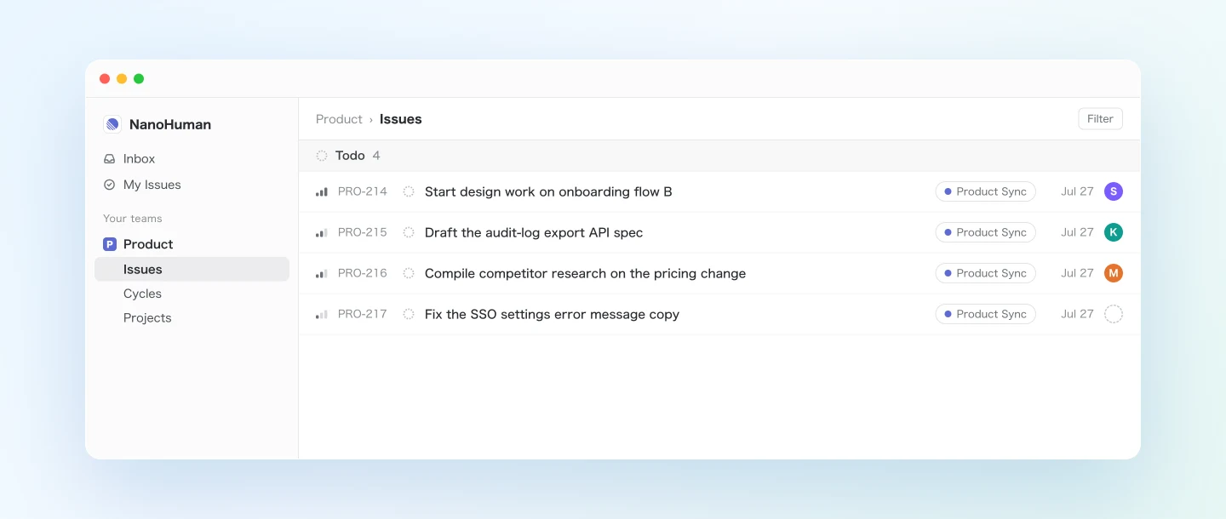Click the PRO-216 issue ID
Viewport: 1226px width, 519px height.
363,273
